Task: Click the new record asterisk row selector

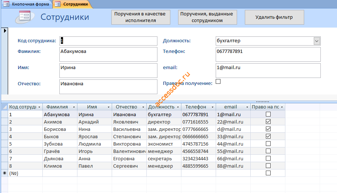Action: click(4, 173)
